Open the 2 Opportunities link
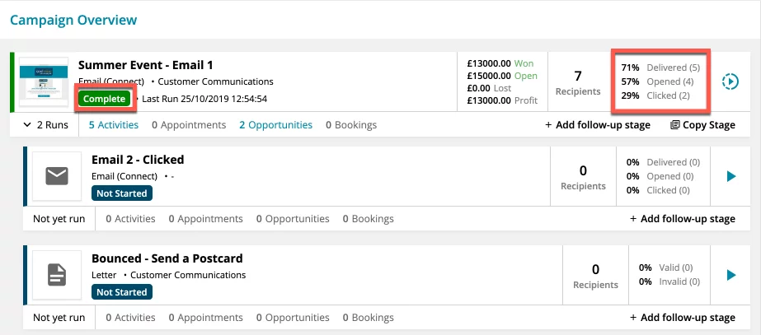 click(275, 125)
